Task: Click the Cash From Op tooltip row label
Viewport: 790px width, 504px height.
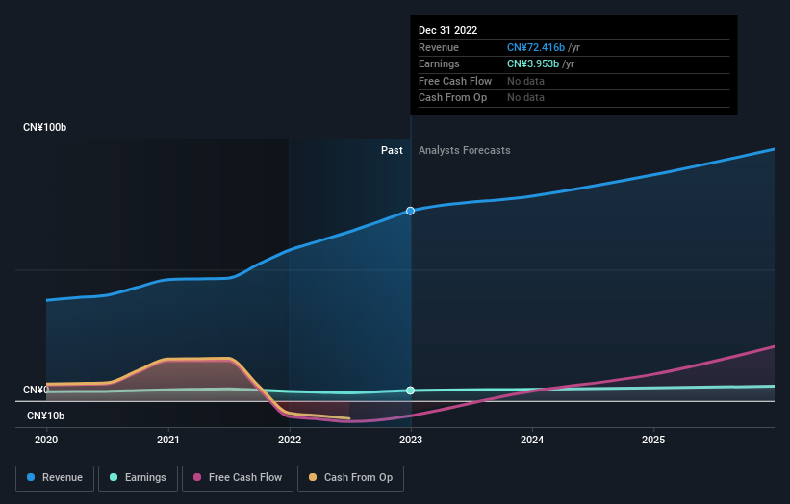Action: click(452, 98)
